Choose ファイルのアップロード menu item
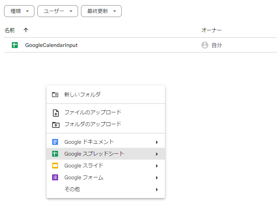The image size is (277, 211). coord(92,112)
